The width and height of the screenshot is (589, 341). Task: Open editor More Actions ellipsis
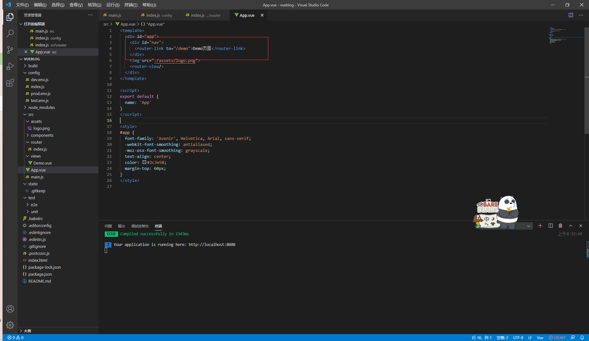[581, 15]
